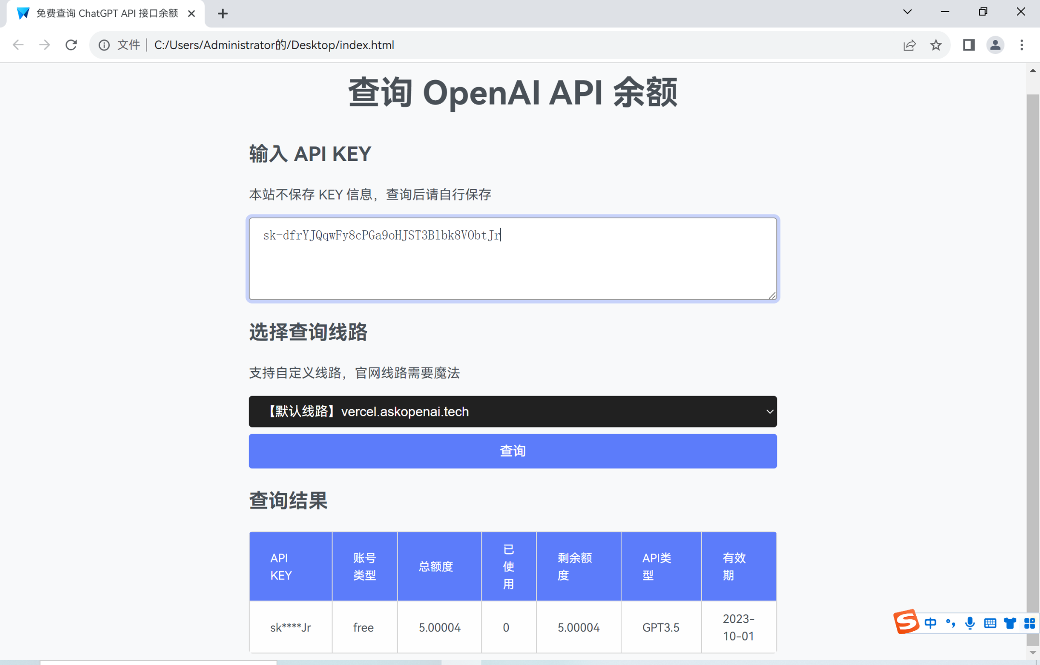The height and width of the screenshot is (665, 1040).
Task: Open the user profile avatar icon
Action: 995,45
